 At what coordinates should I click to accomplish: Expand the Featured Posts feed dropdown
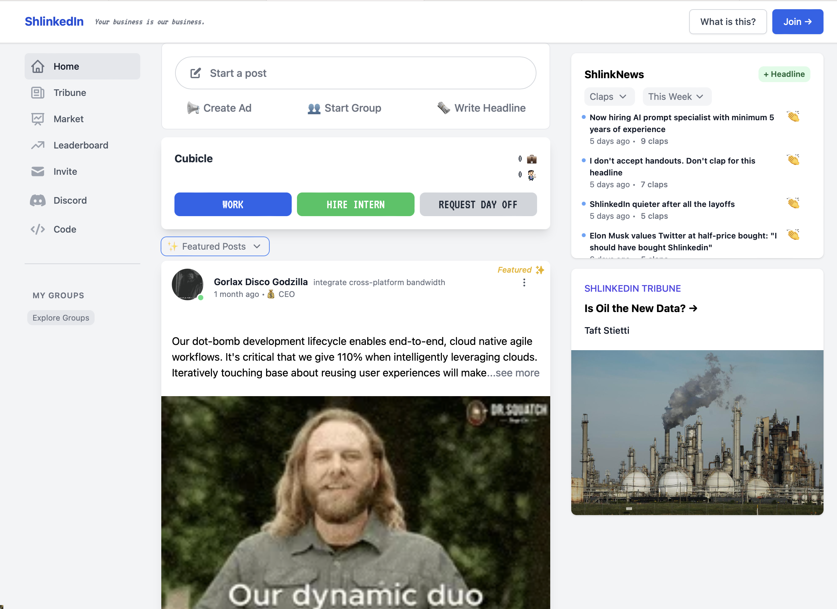215,246
